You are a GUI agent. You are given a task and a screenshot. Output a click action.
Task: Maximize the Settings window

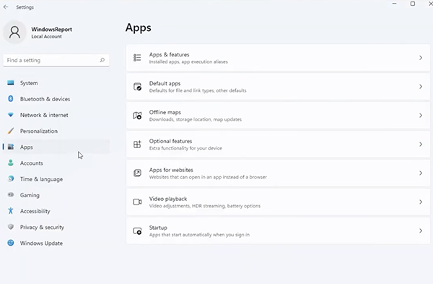(x=413, y=4)
